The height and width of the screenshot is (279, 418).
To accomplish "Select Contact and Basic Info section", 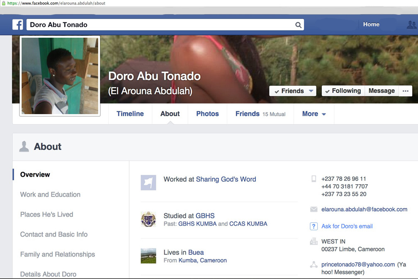I will 54,234.
